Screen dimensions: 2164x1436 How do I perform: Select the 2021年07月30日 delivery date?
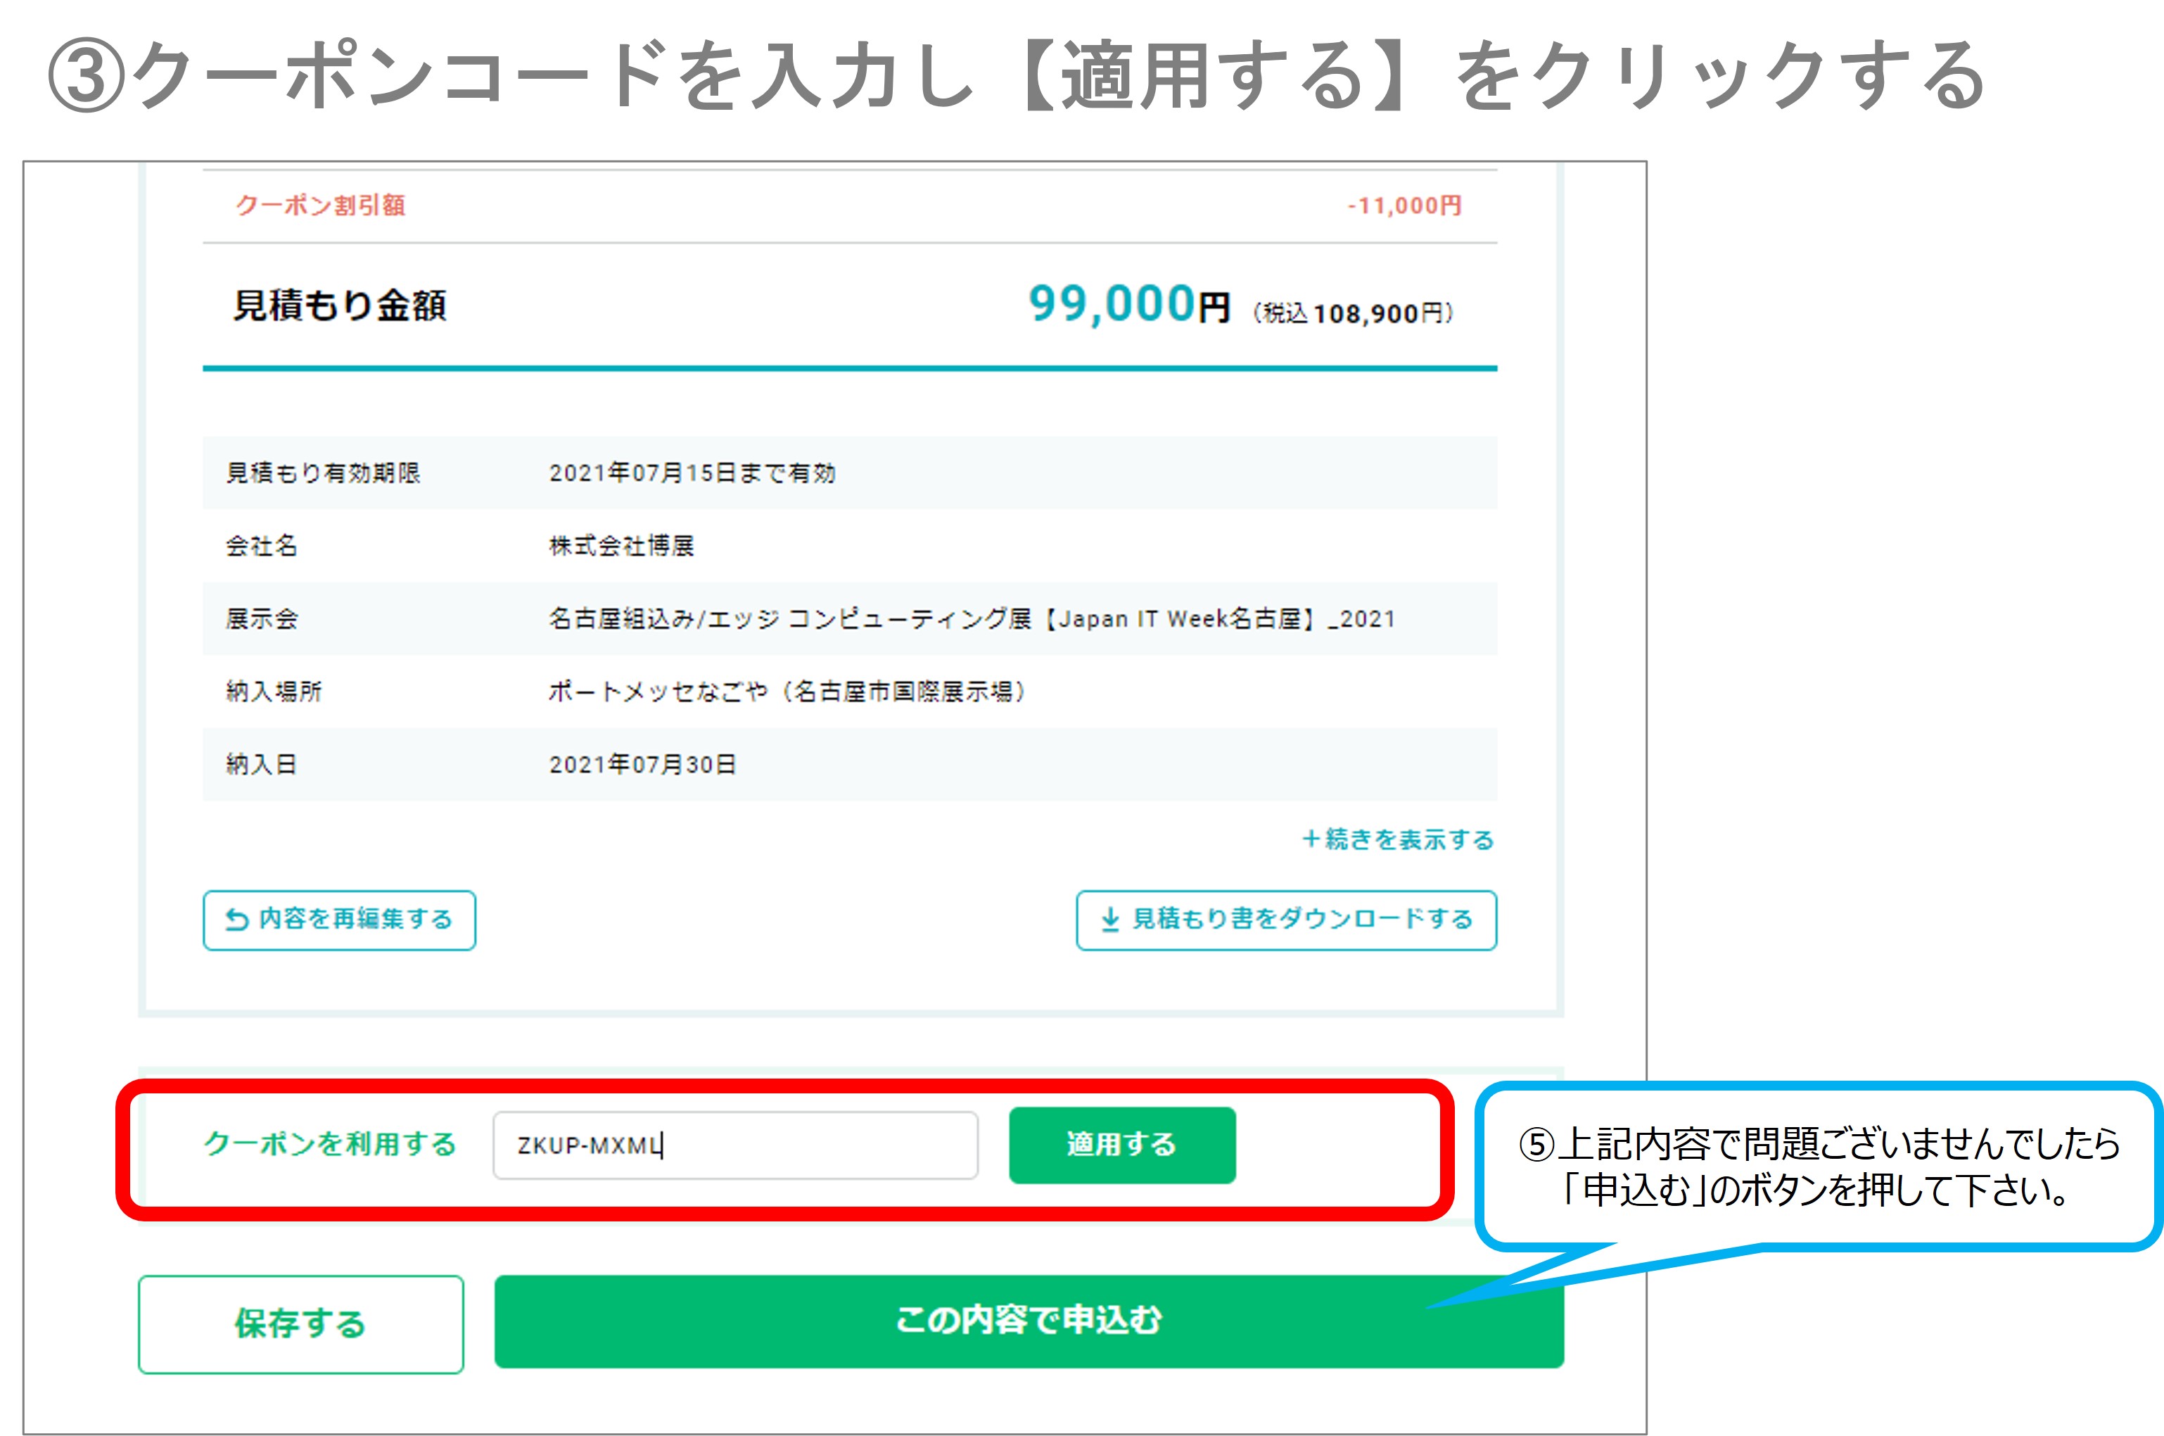pos(643,765)
